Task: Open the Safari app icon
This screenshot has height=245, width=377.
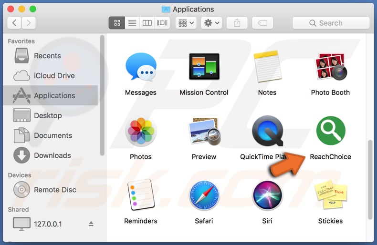Action: (x=204, y=195)
